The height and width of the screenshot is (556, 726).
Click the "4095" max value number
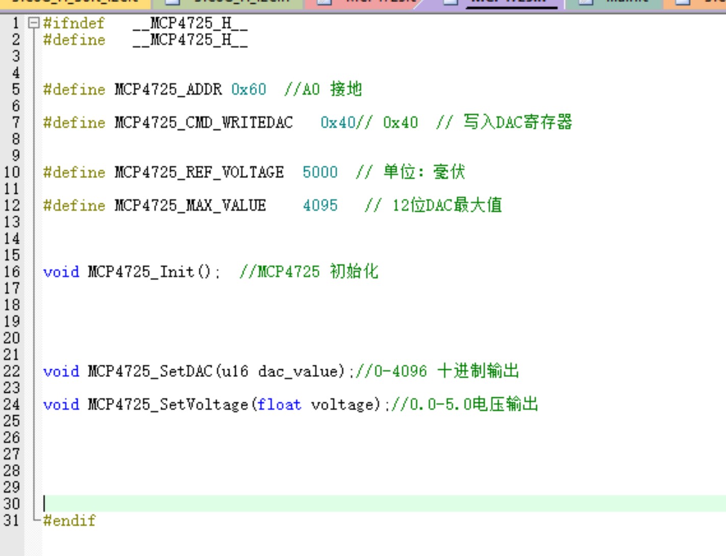click(x=320, y=206)
